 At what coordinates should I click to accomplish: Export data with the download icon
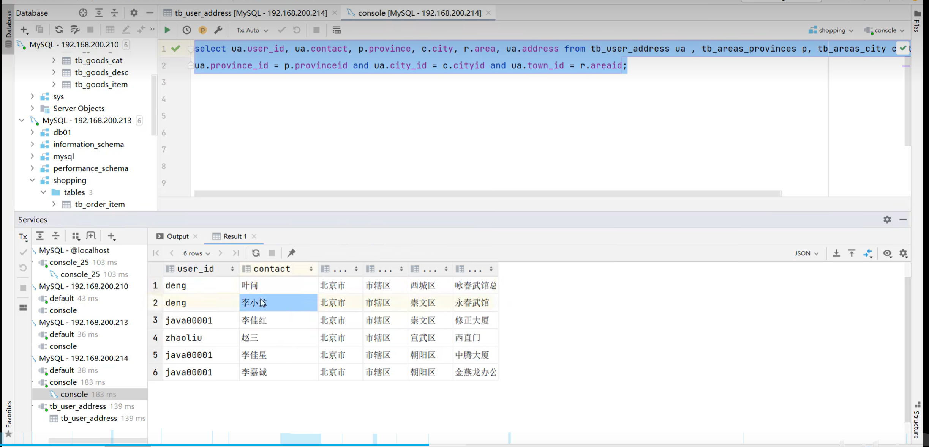tap(836, 253)
